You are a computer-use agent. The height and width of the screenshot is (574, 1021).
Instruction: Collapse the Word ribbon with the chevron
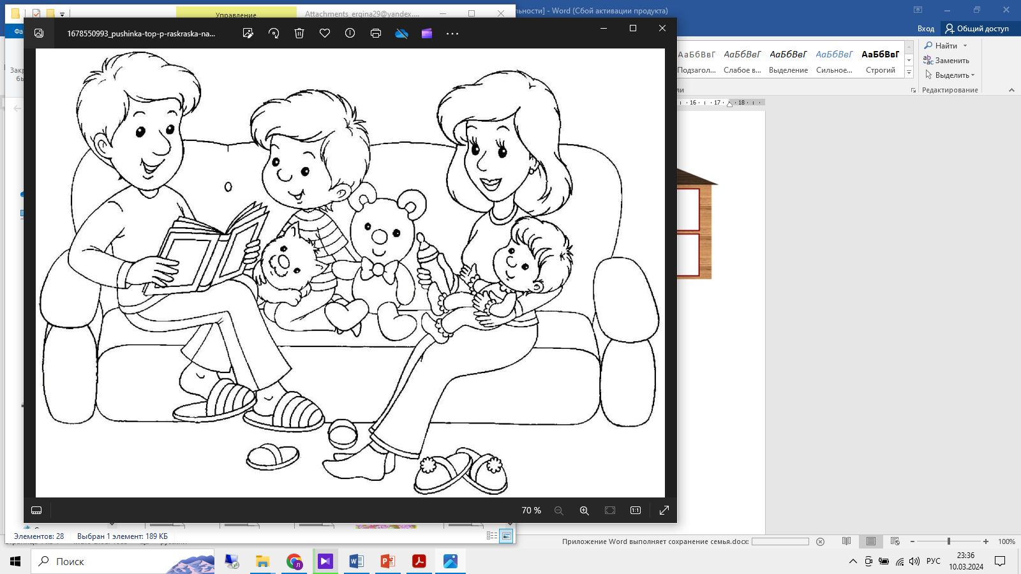point(1011,90)
